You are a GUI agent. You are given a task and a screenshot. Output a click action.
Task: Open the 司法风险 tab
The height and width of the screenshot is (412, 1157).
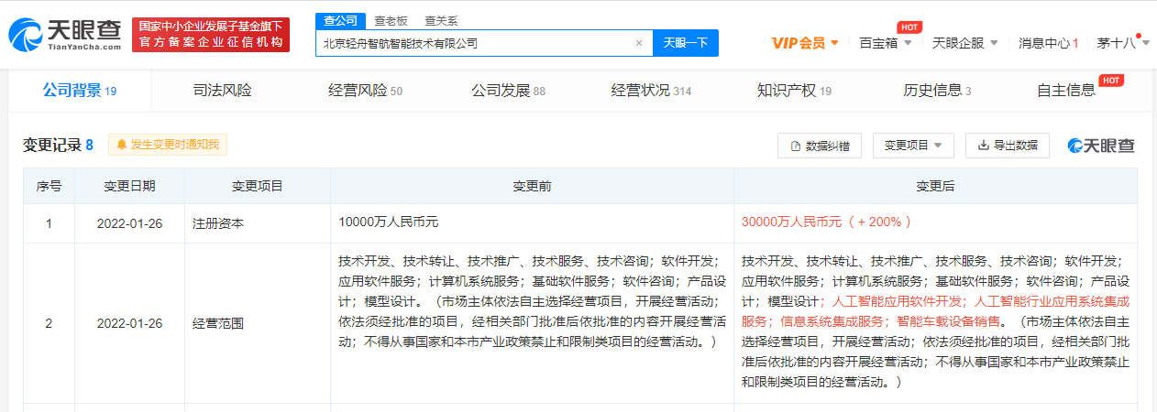tap(222, 91)
